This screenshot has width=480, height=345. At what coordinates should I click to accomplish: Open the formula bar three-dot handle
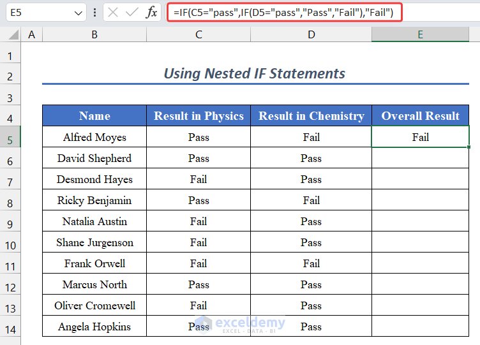pos(95,13)
